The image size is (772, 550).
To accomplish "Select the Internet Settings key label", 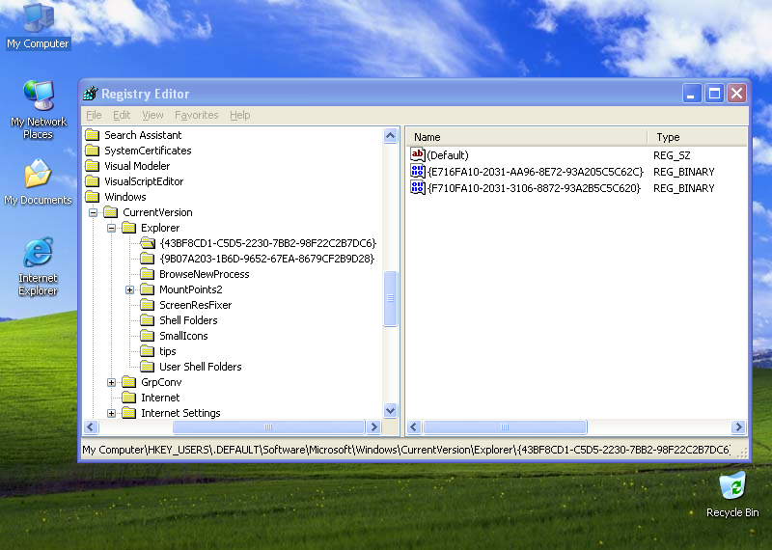I will (x=180, y=413).
